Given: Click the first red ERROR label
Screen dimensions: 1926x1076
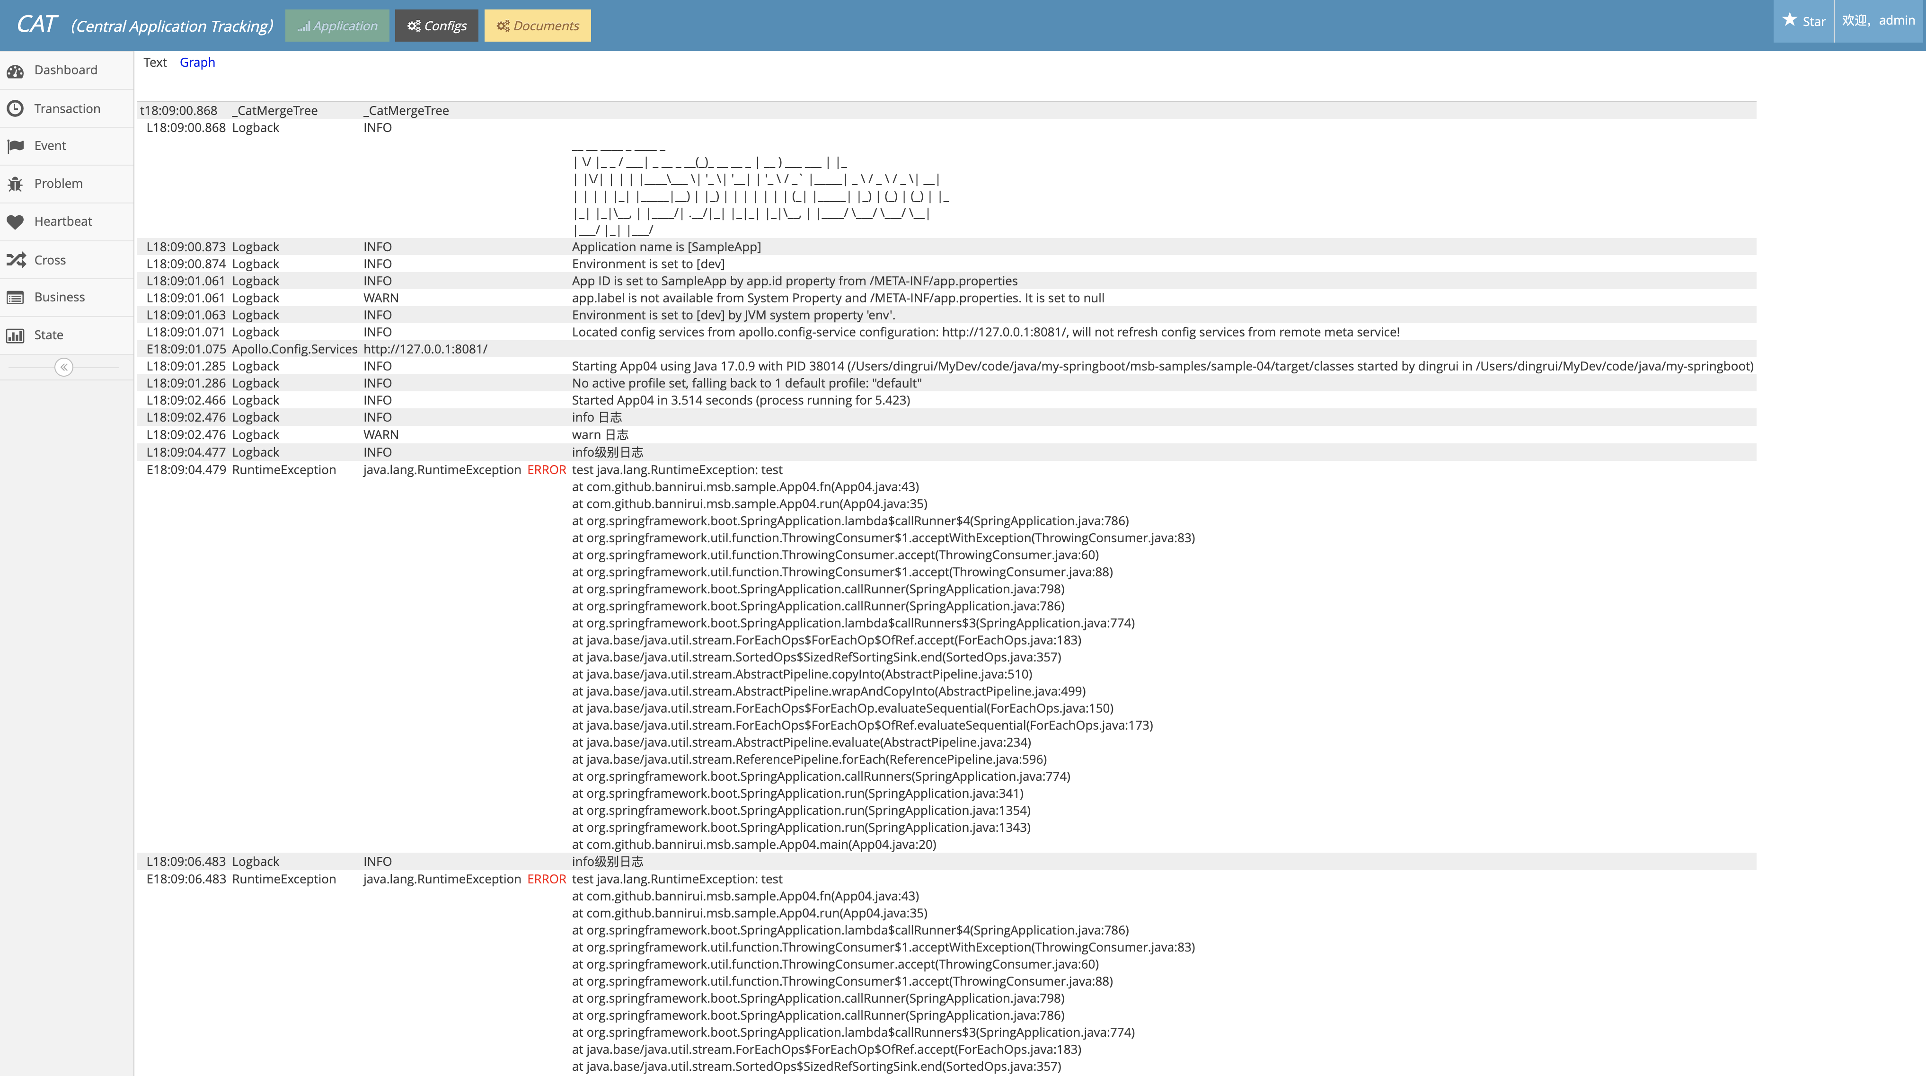Looking at the screenshot, I should [x=547, y=469].
